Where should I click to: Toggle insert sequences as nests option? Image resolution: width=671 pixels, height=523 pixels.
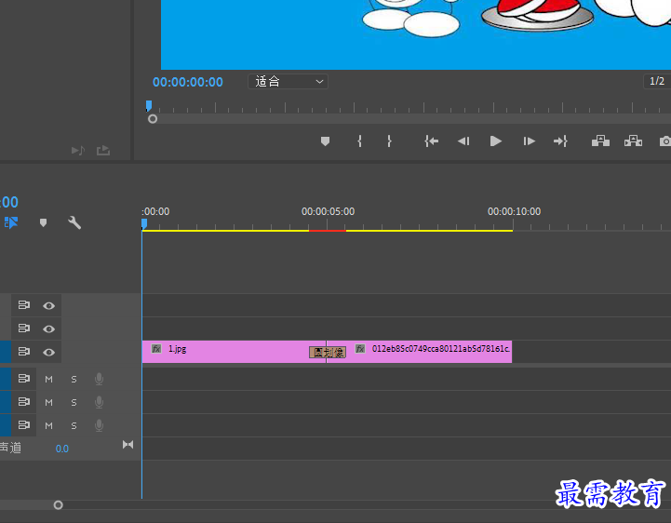pos(11,222)
